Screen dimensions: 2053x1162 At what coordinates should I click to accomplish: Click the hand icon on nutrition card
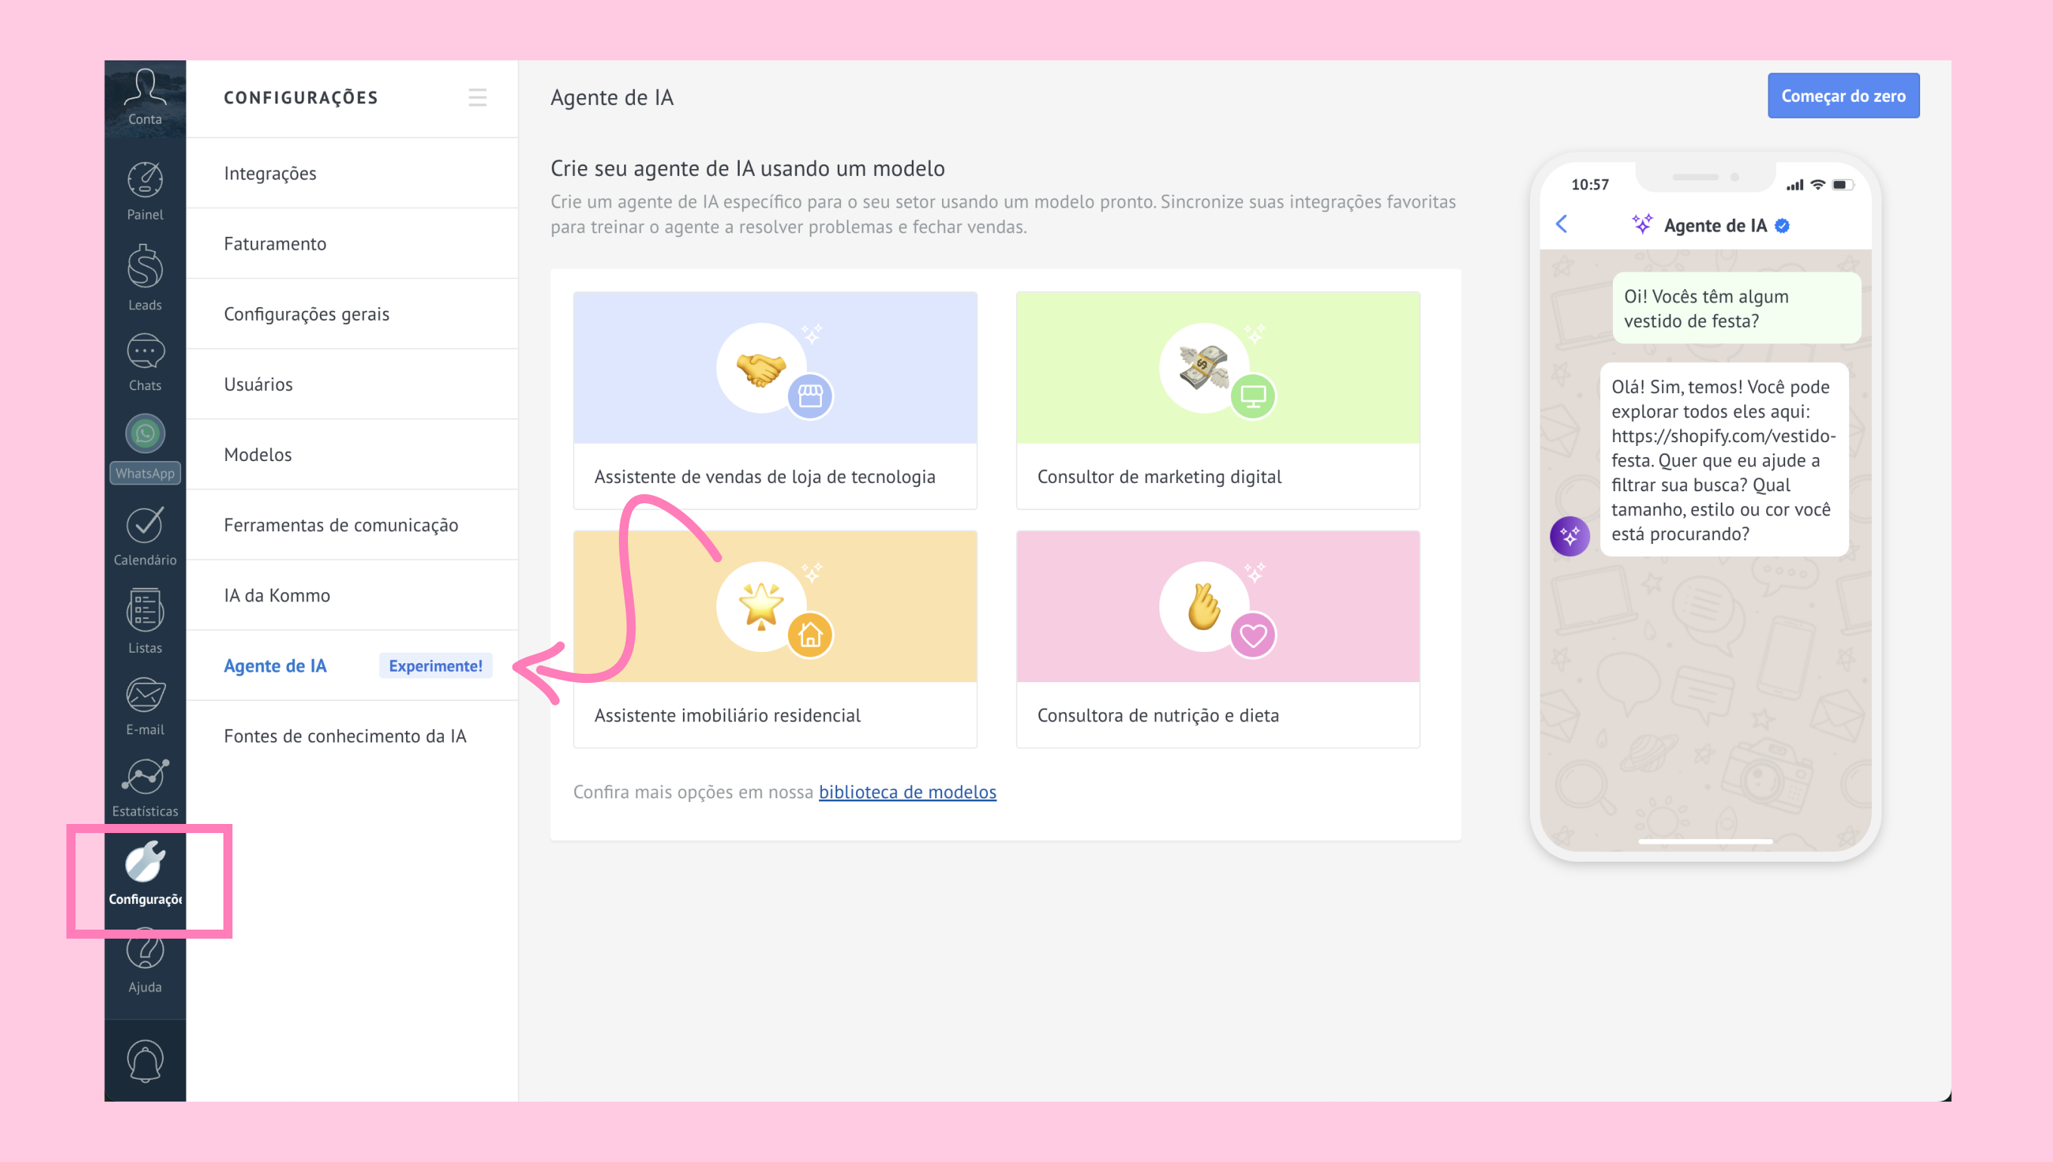click(x=1204, y=607)
